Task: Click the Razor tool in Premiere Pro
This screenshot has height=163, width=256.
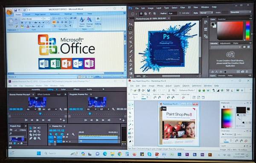Action: click(x=31, y=135)
